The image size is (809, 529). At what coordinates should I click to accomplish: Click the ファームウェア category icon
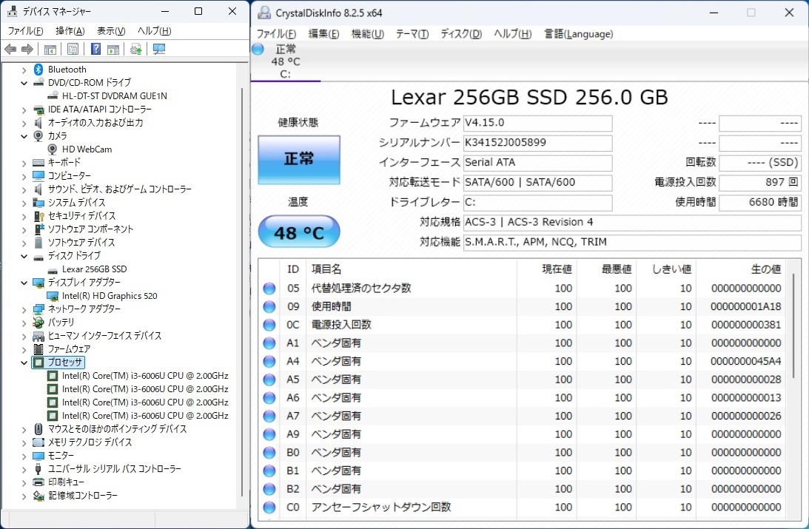point(38,349)
